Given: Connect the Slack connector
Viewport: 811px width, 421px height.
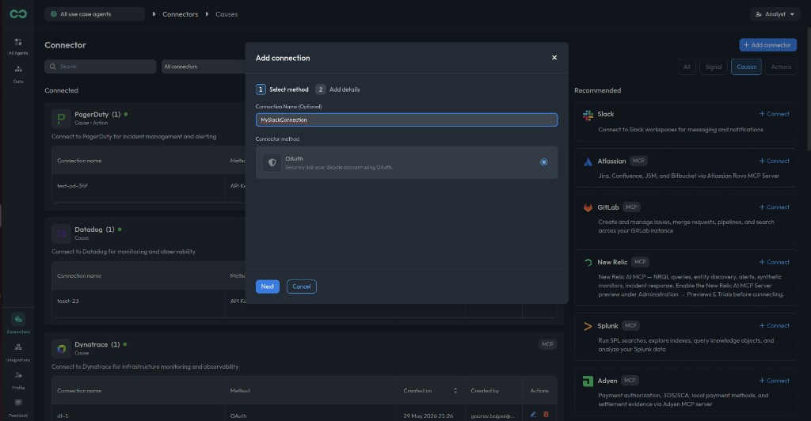Looking at the screenshot, I should [775, 114].
